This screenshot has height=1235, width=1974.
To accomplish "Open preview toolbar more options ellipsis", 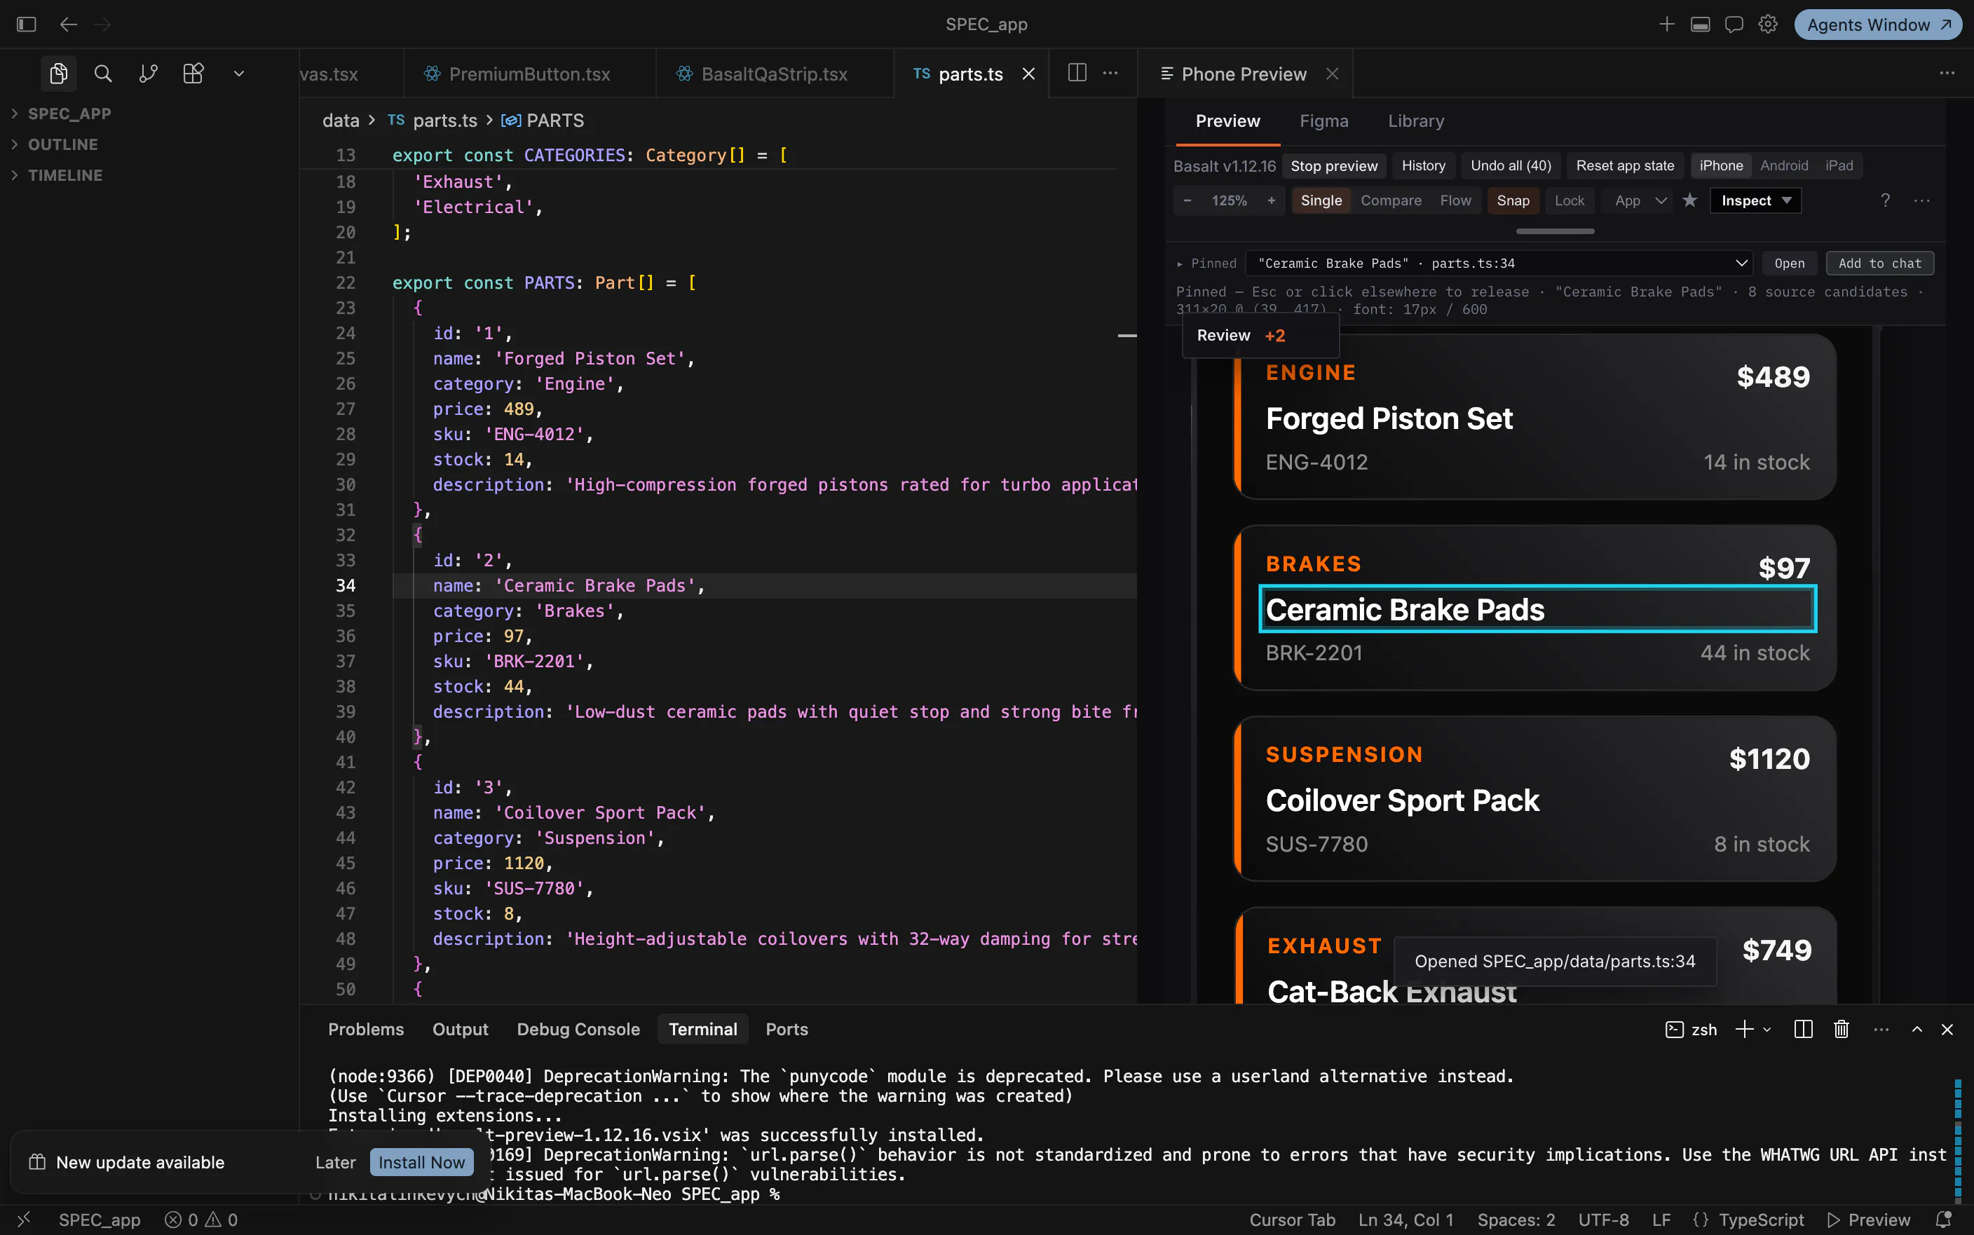I will click(1921, 201).
